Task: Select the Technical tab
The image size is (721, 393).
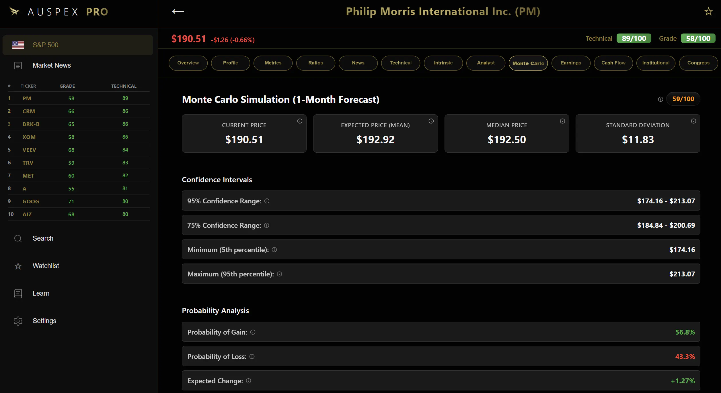Action: pyautogui.click(x=401, y=63)
